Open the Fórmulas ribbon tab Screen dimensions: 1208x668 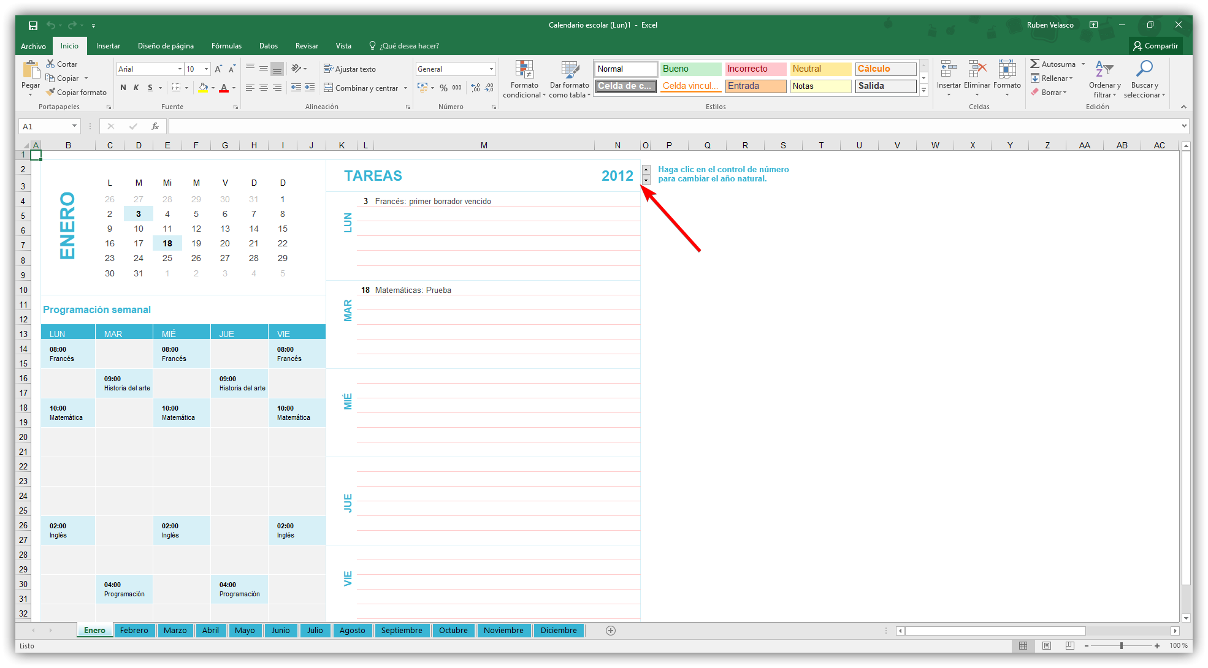[x=226, y=46]
